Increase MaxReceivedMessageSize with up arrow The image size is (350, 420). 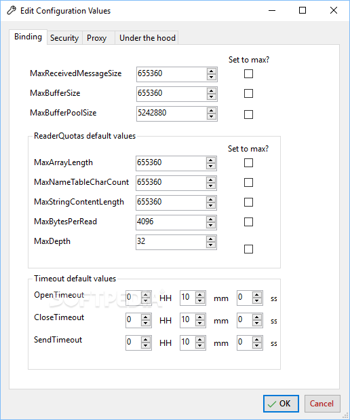coord(211,71)
